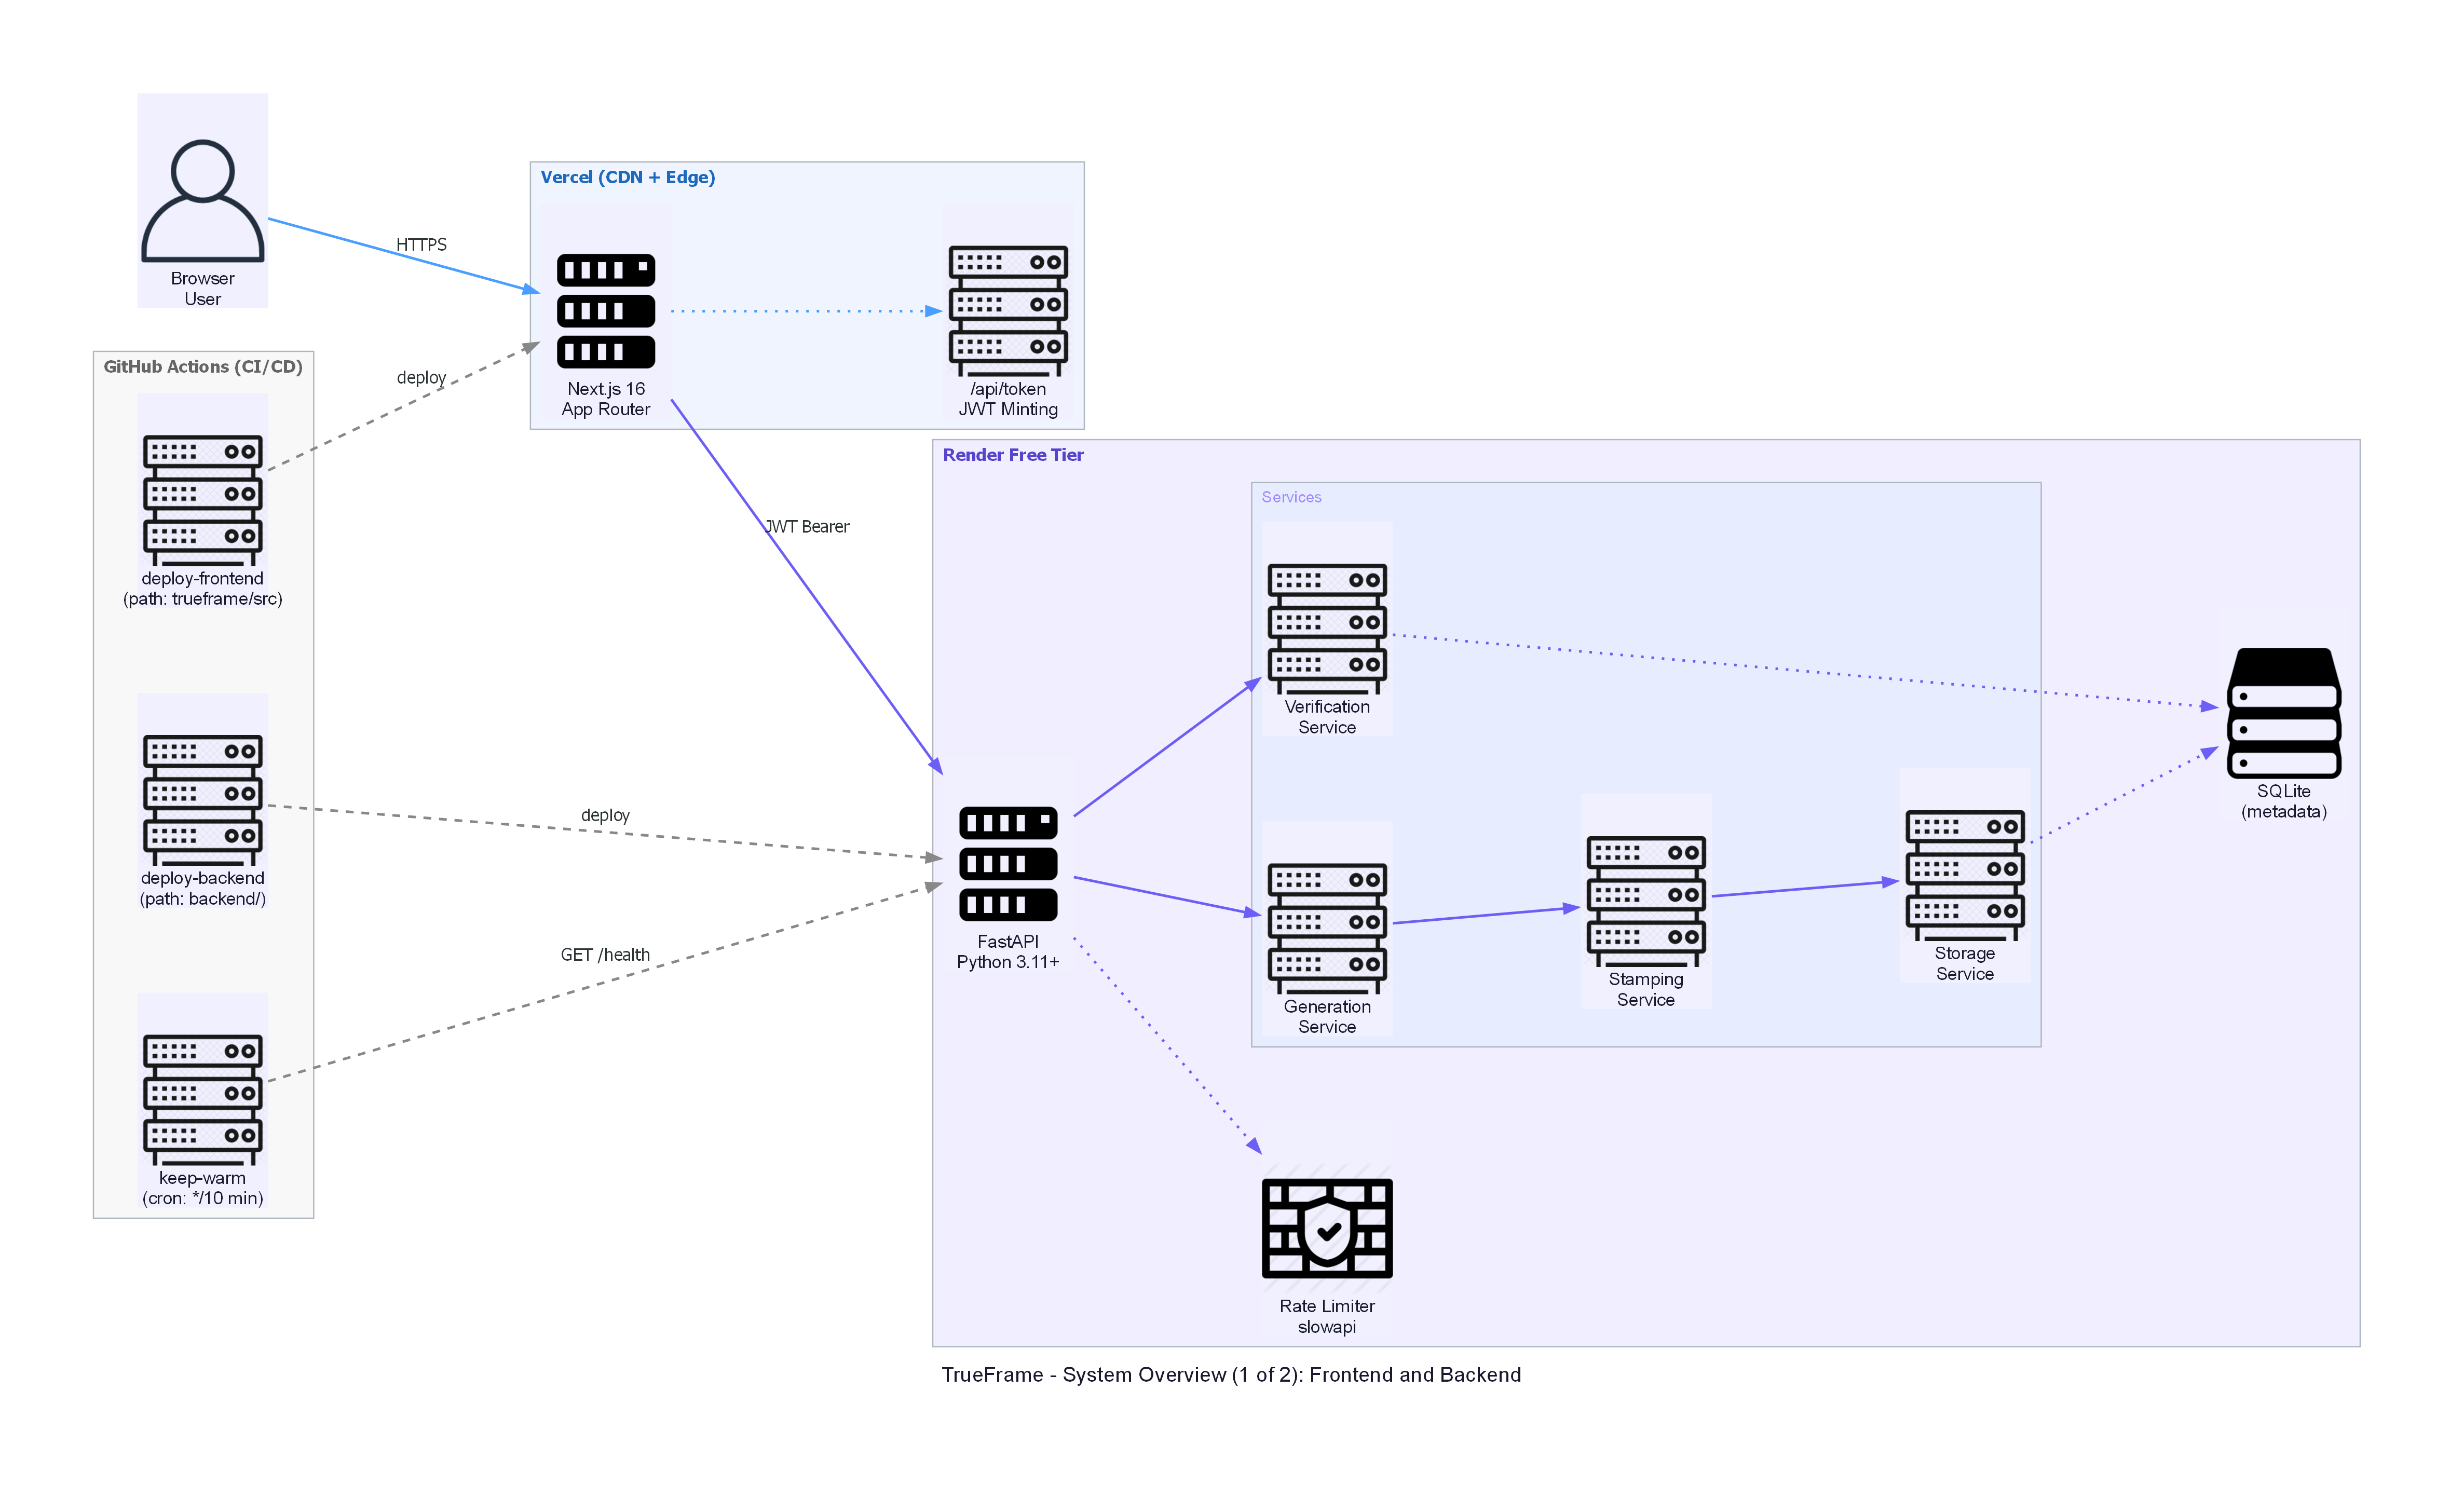Image resolution: width=2464 pixels, height=1485 pixels.
Task: Click the 'JWT Minting' label text
Action: point(1008,410)
